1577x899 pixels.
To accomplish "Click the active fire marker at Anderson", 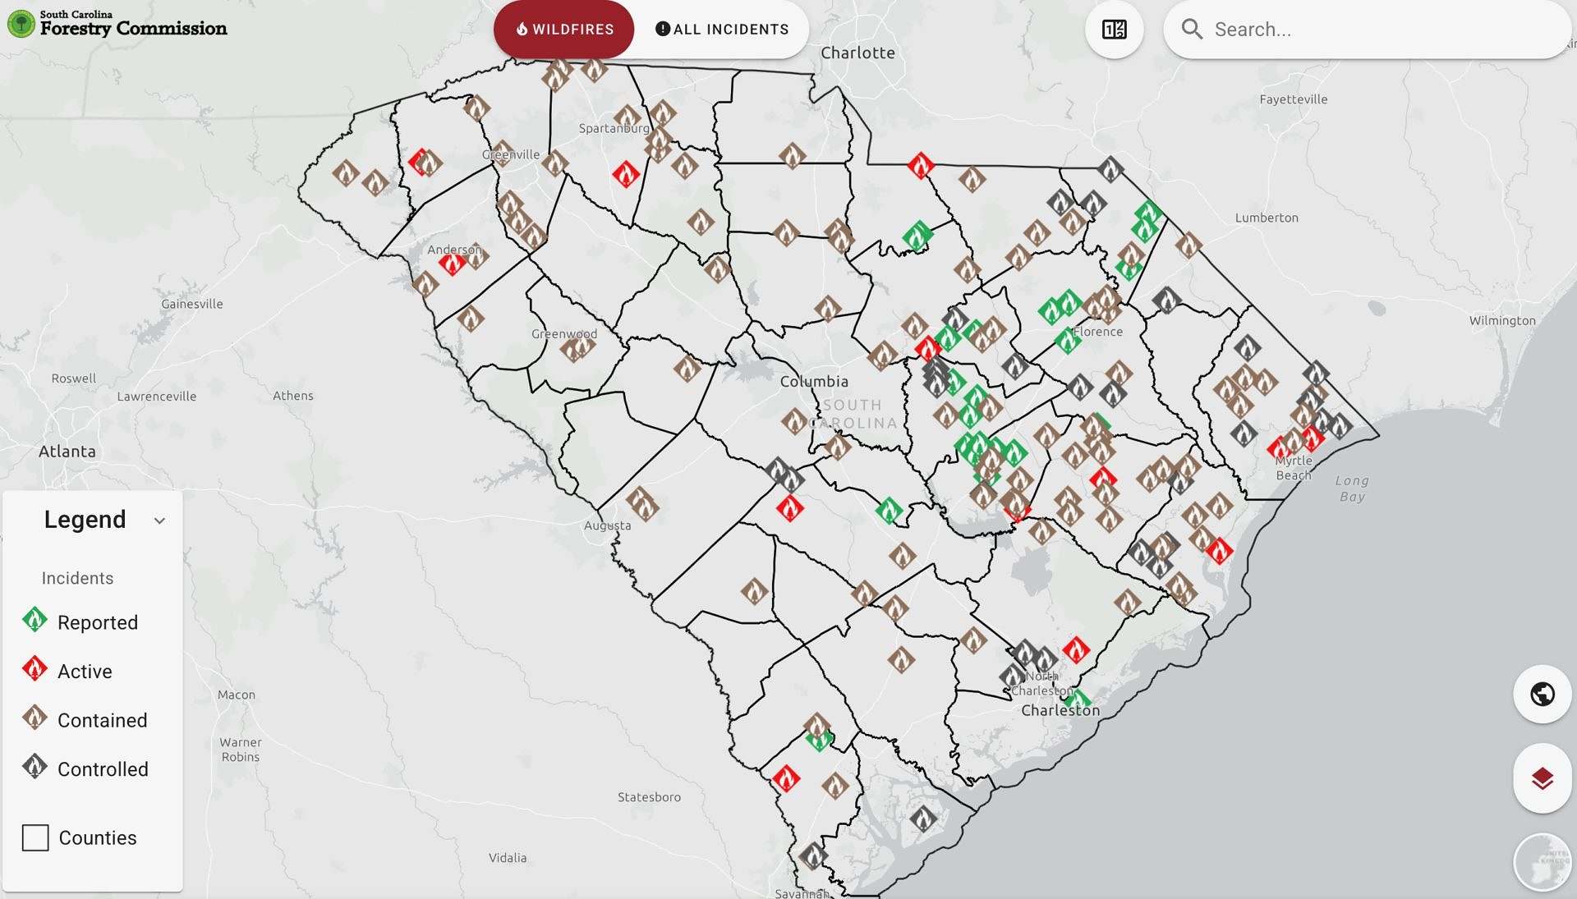I will tap(452, 264).
